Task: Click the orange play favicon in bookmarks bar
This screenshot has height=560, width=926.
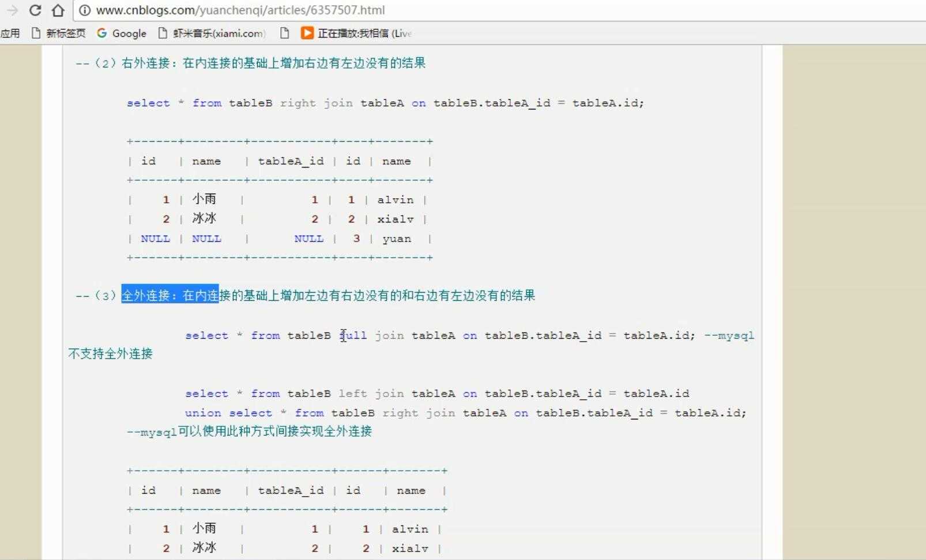Action: click(x=307, y=33)
